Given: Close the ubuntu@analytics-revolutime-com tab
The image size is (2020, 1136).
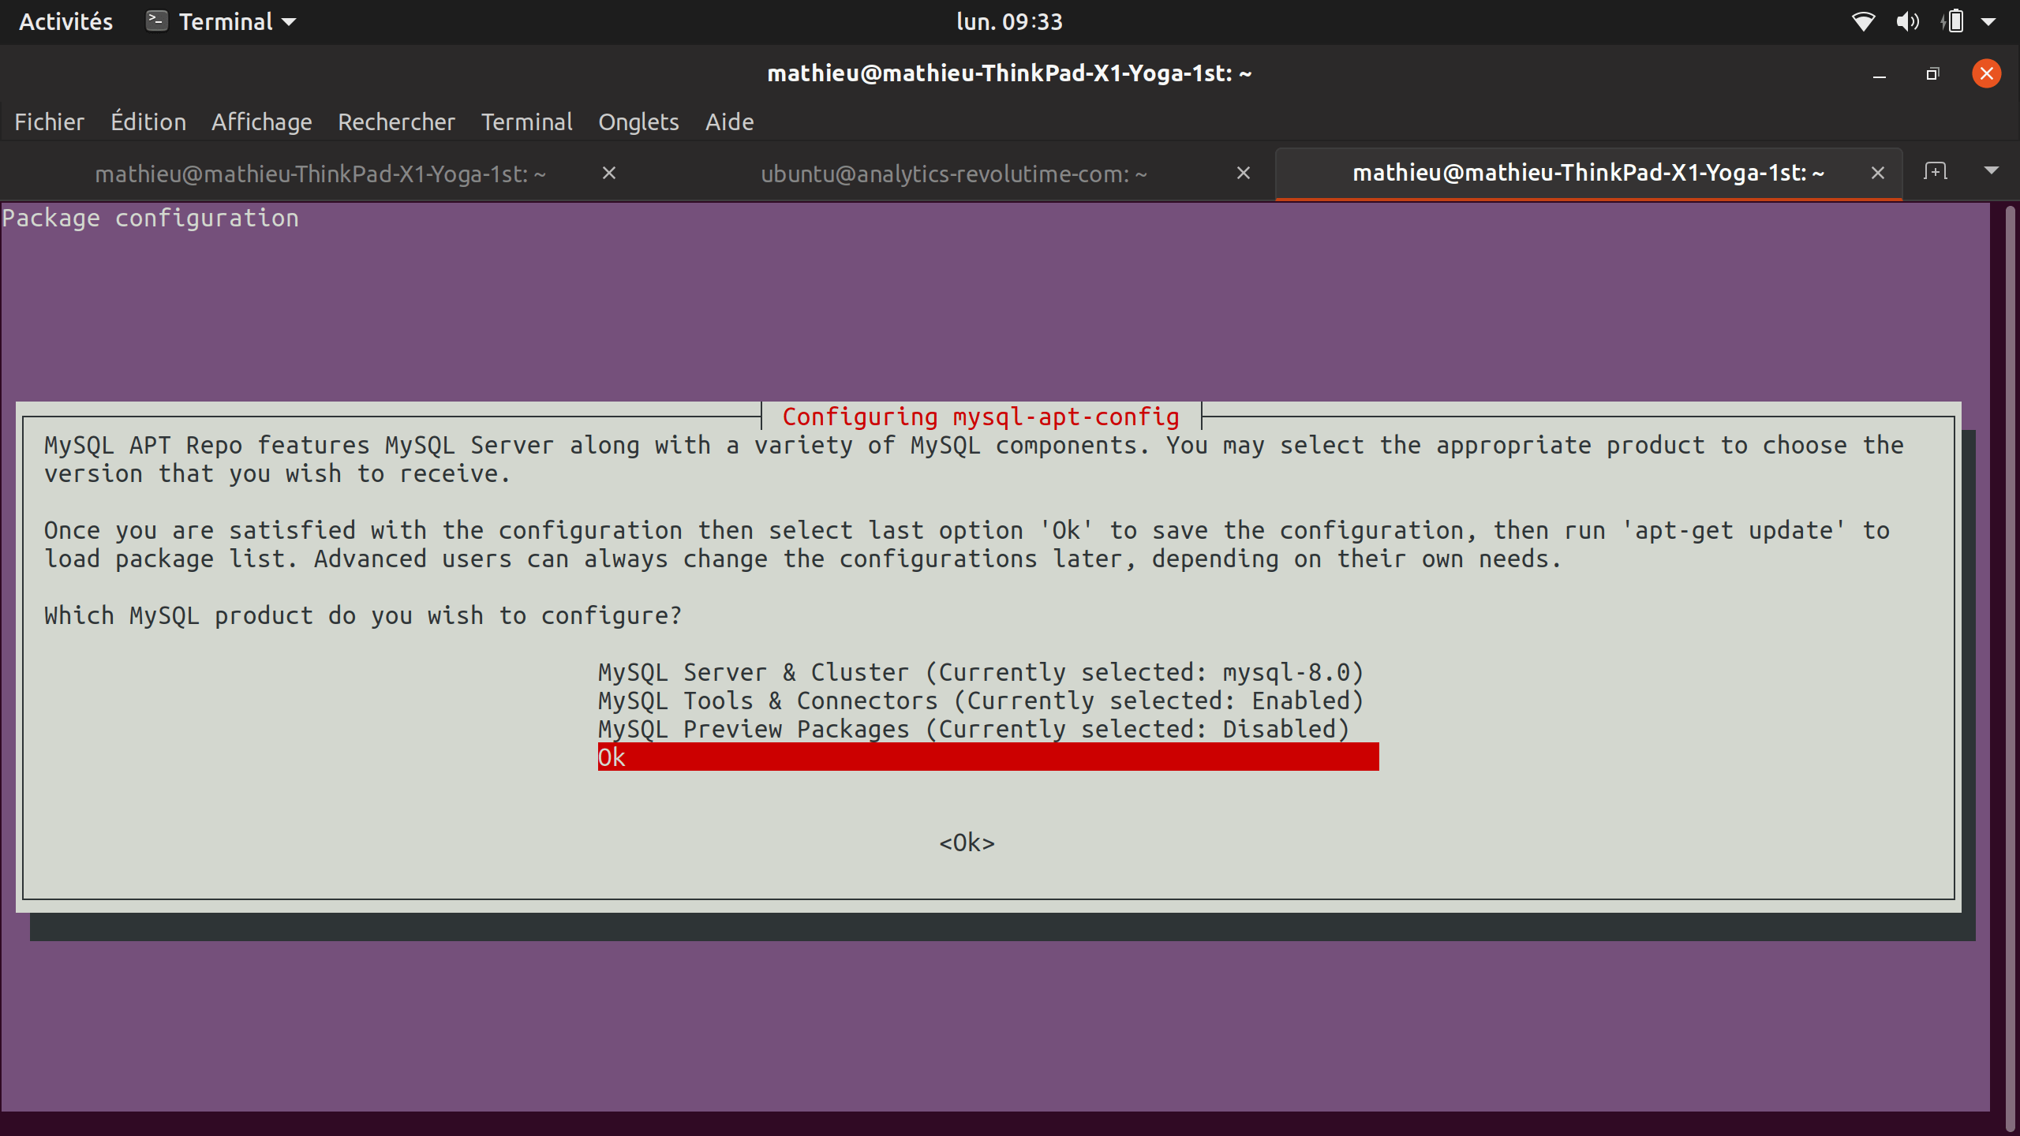Looking at the screenshot, I should pyautogui.click(x=1244, y=173).
